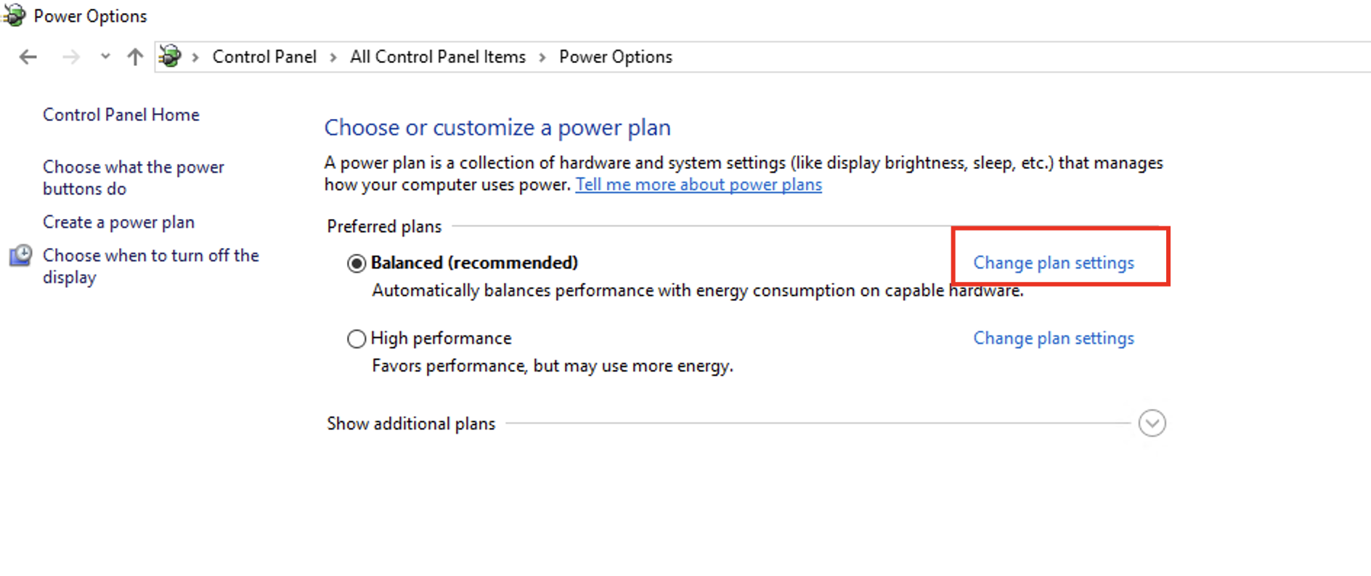Click the display timer icon in sidebar
Viewport: 1371px width, 576px height.
pyautogui.click(x=20, y=256)
